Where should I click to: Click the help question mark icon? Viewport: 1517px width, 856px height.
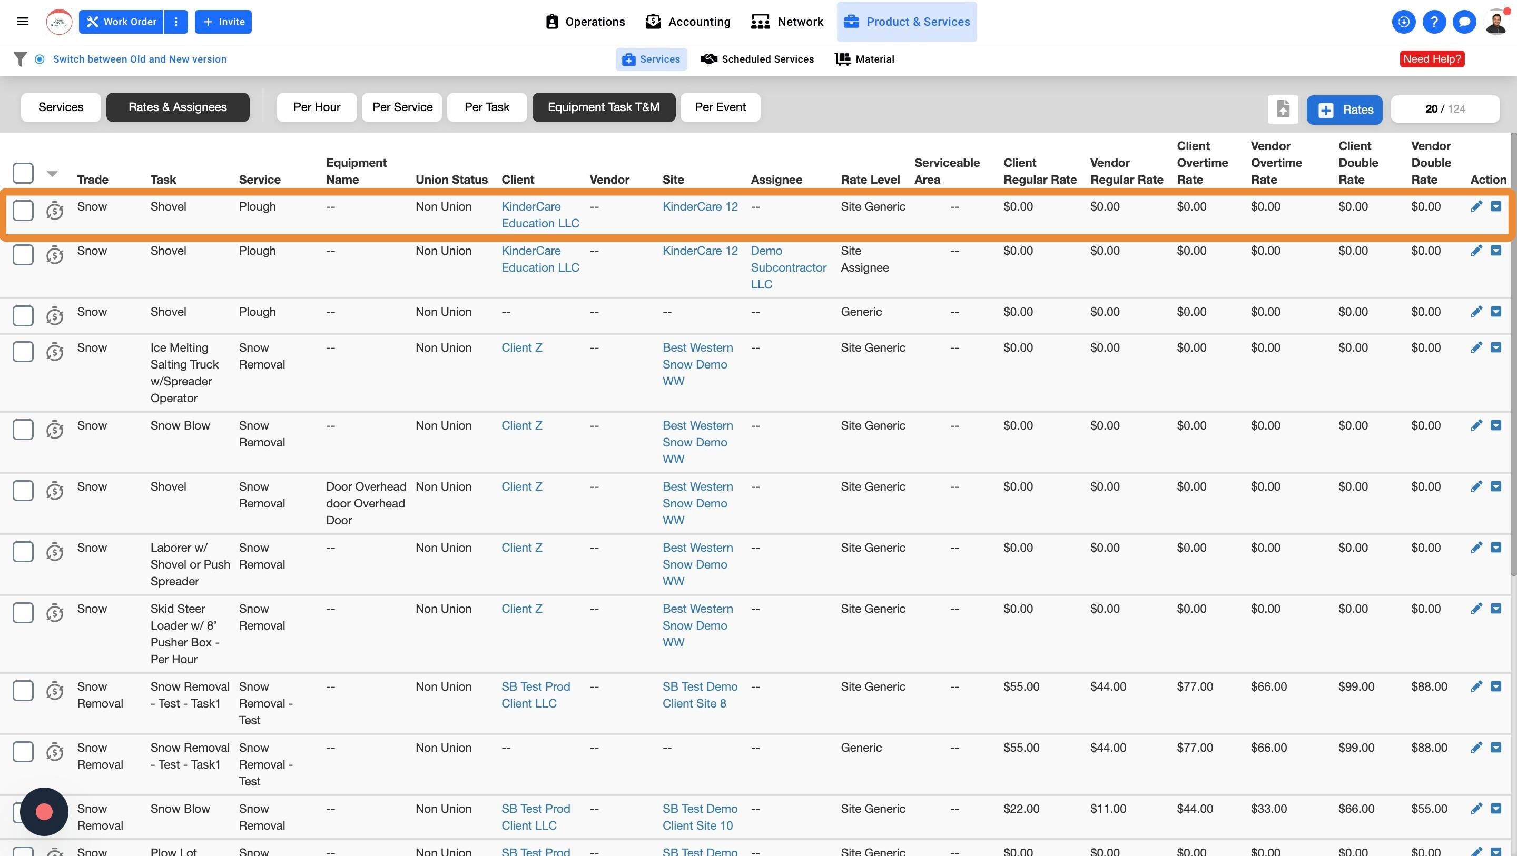point(1434,22)
